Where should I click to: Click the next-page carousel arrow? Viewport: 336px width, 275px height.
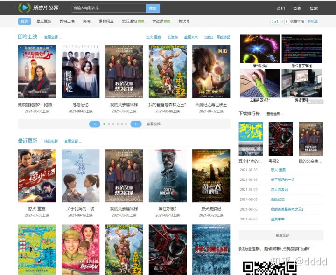click(136, 124)
